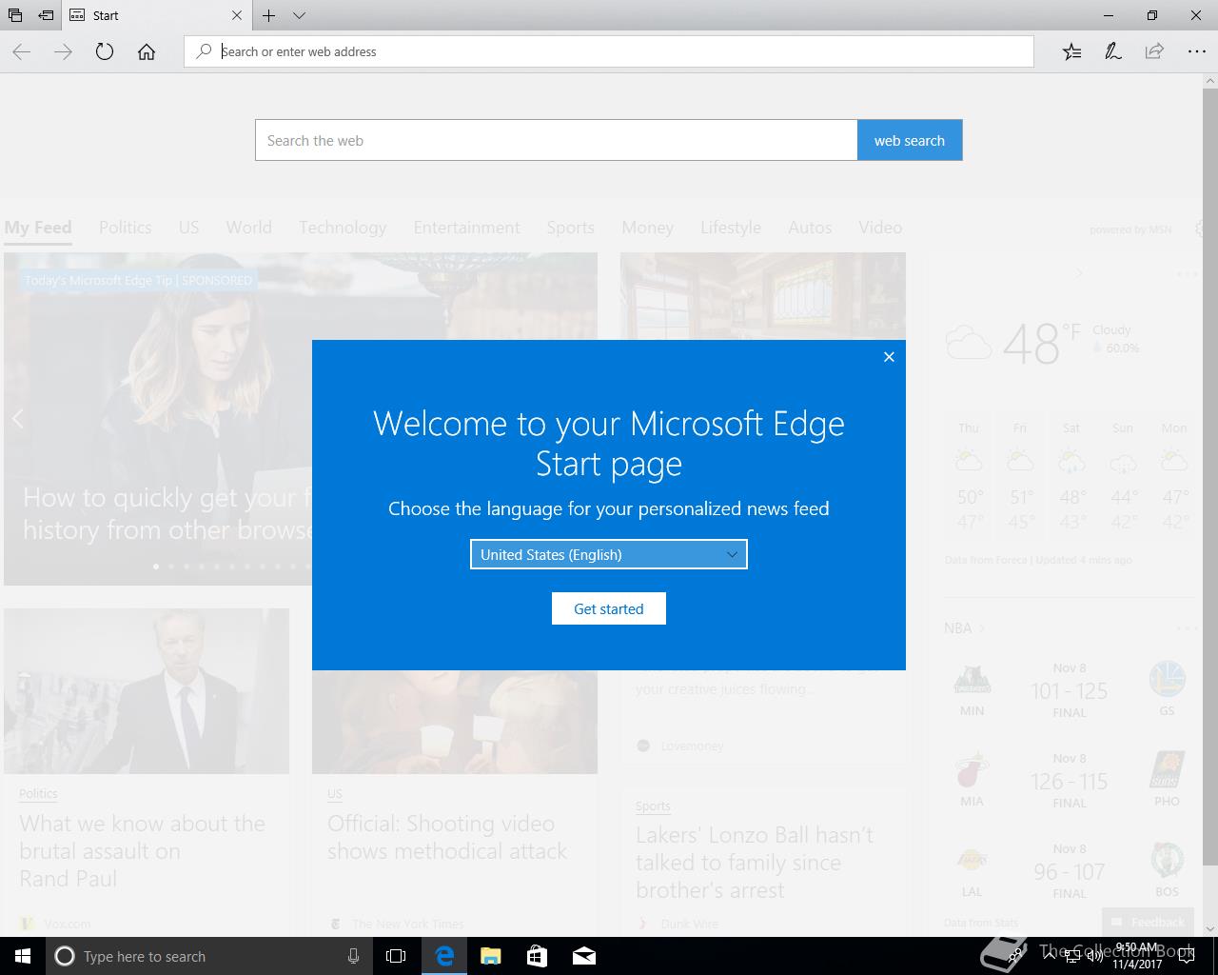Open a new tab with the plus icon
Image resolution: width=1218 pixels, height=975 pixels.
(269, 15)
